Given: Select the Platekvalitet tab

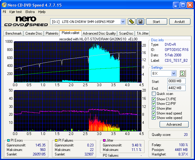Looking at the screenshot, I should [x=70, y=33].
